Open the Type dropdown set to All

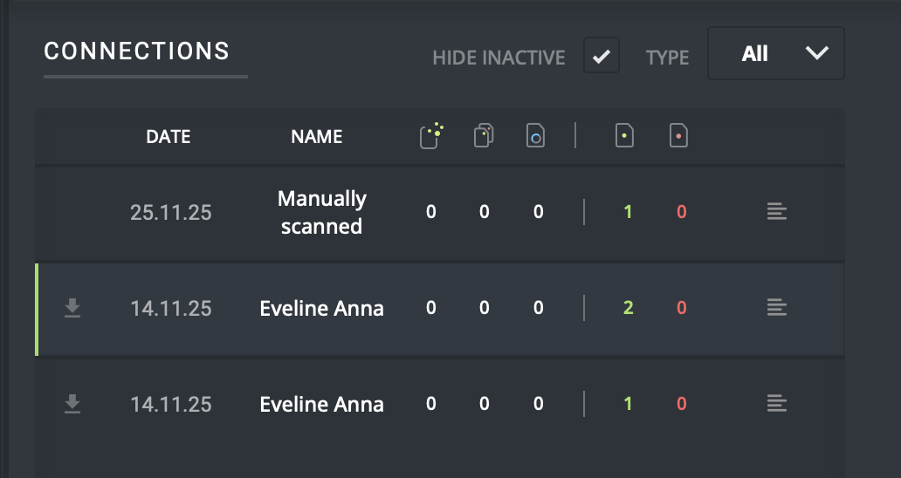[x=775, y=54]
